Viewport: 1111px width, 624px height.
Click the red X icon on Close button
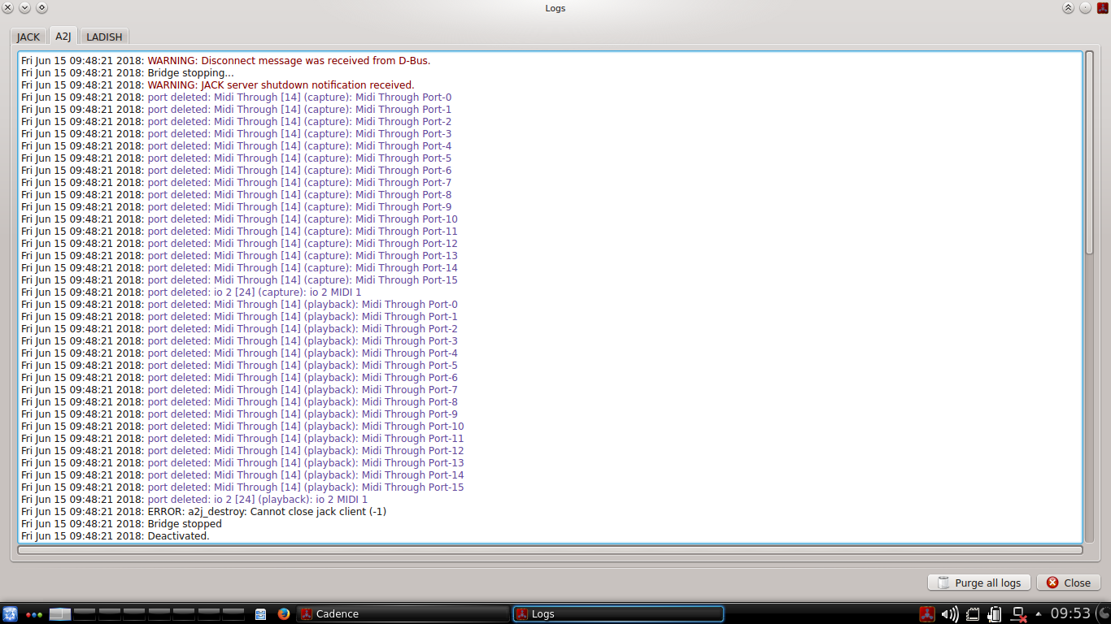1052,583
